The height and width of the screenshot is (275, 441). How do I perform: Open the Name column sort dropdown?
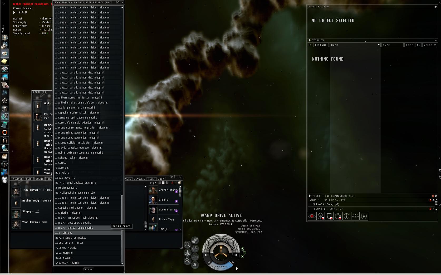point(379,45)
